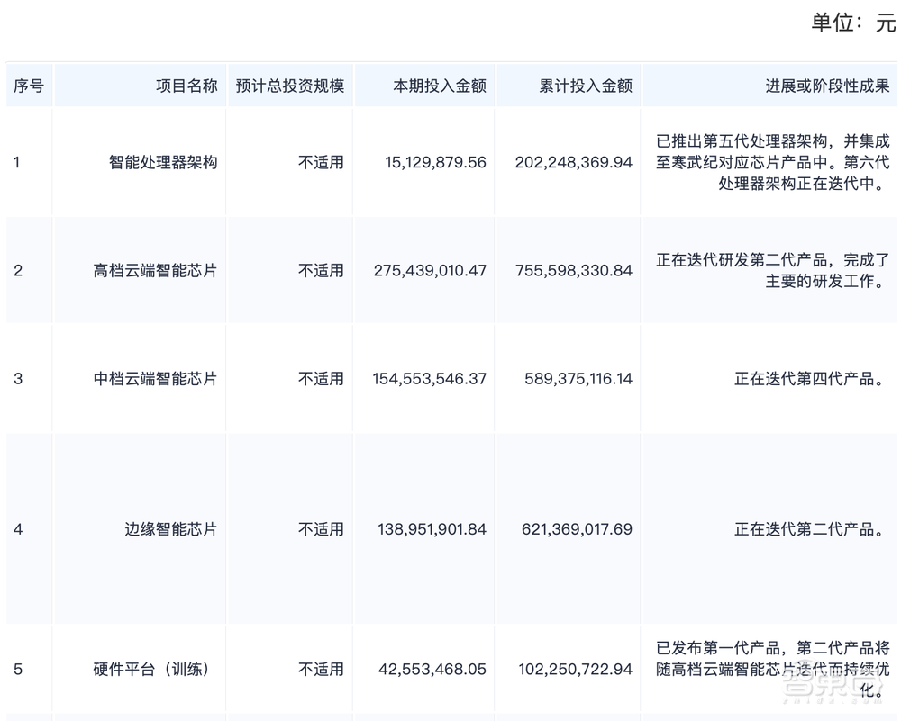901x721 pixels.
Task: Click the 预计总投资规模 column header
Action: click(290, 86)
